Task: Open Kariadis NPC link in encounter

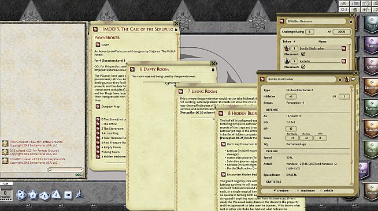Action: click(344, 61)
